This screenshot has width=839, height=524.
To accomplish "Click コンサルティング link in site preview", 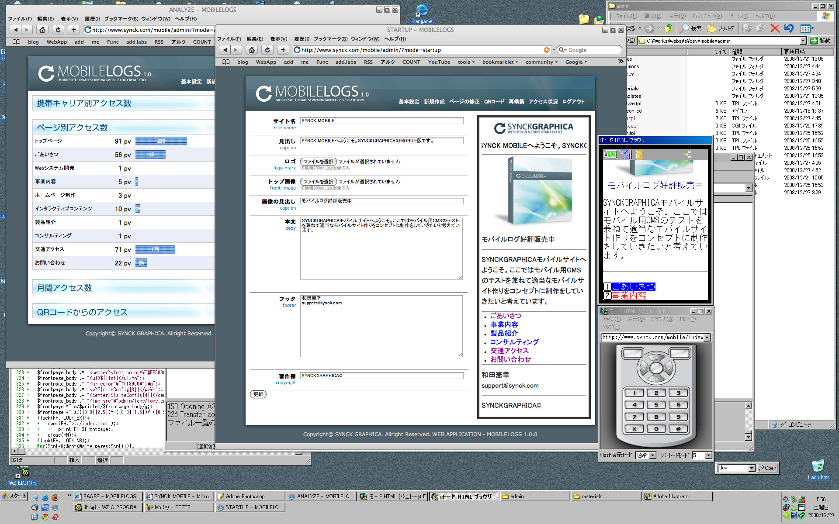I will [514, 342].
